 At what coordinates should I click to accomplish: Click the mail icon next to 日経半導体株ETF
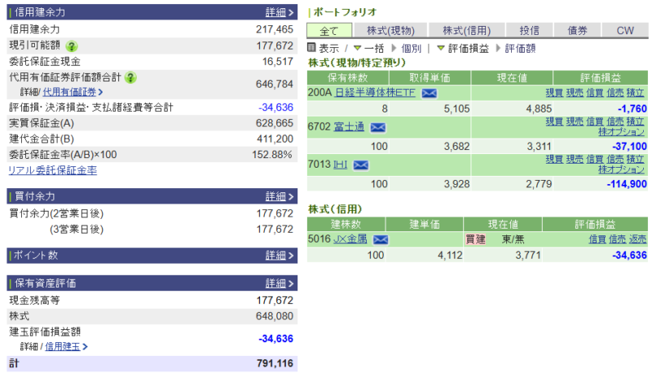click(430, 94)
